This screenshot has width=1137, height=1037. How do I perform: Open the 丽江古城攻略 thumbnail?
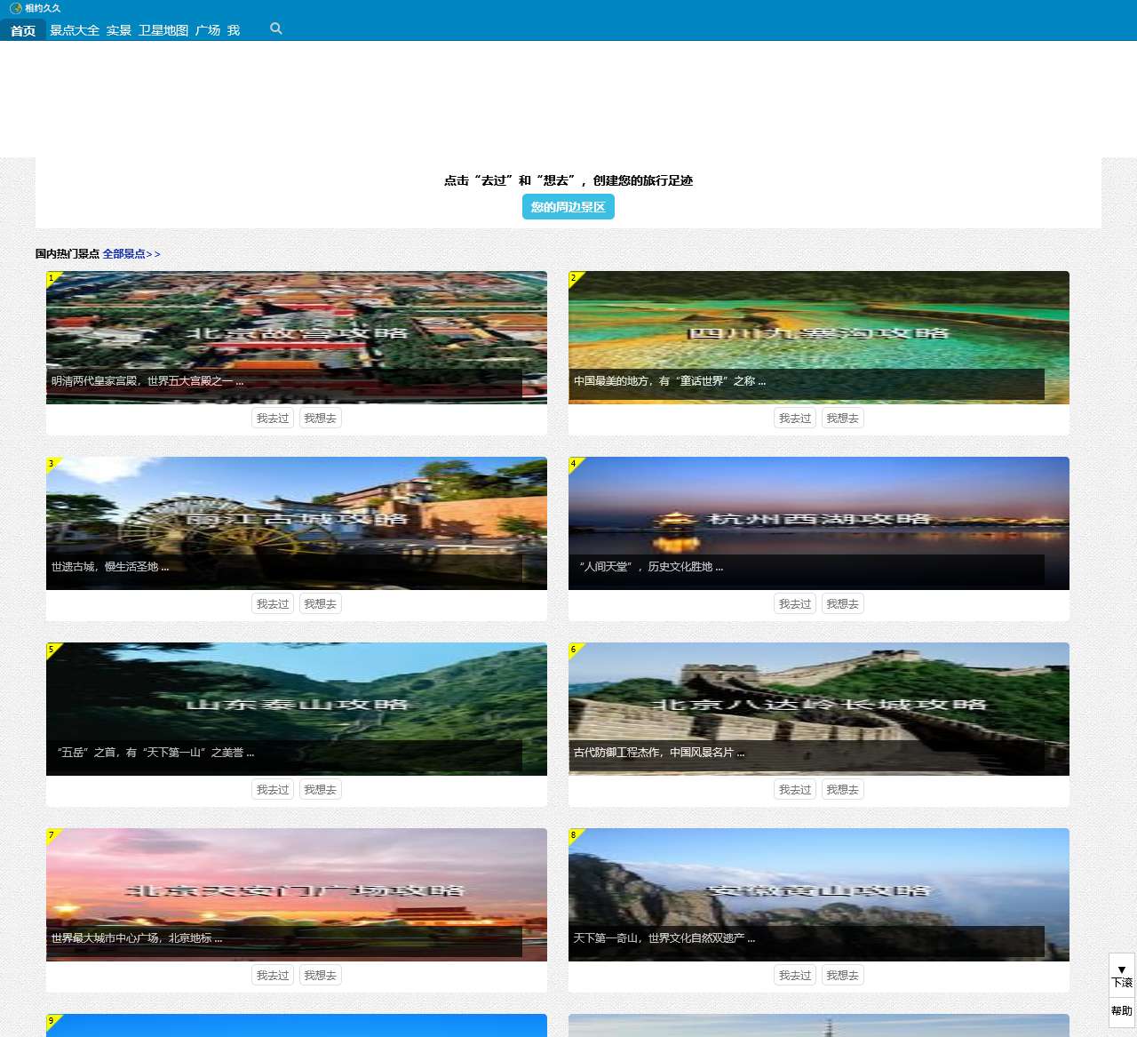coord(297,523)
